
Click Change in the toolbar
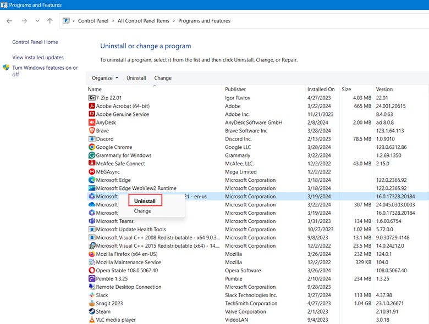coord(163,78)
